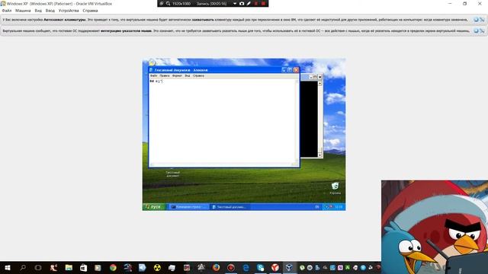Select the Текстовый документ desktop icon
The height and width of the screenshot is (274, 488).
point(173,174)
